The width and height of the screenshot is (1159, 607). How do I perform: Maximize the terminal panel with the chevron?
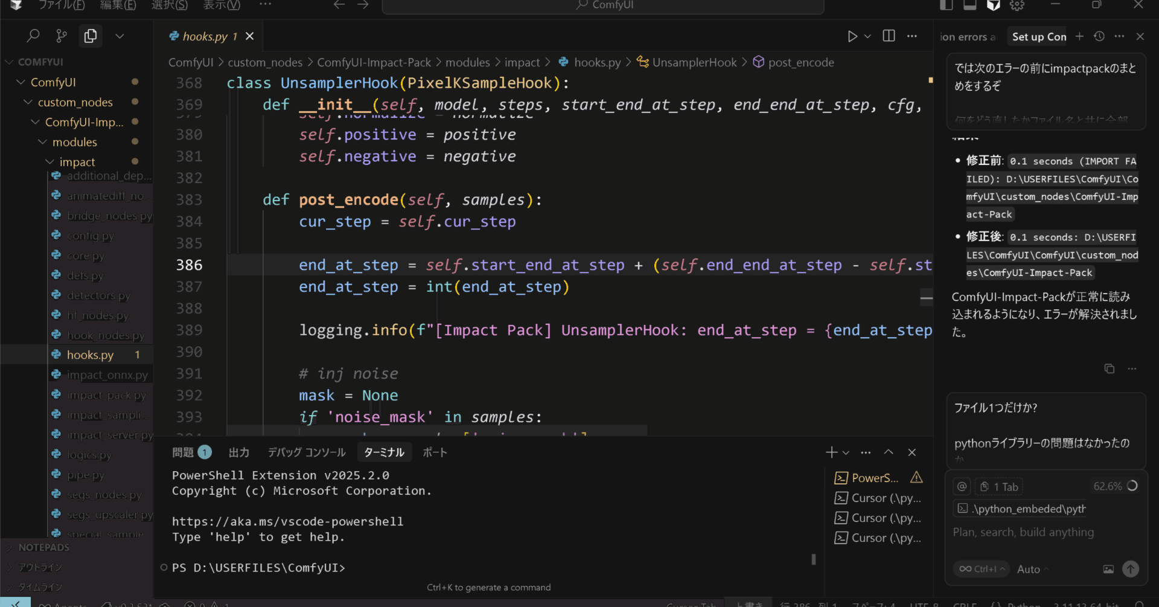888,452
